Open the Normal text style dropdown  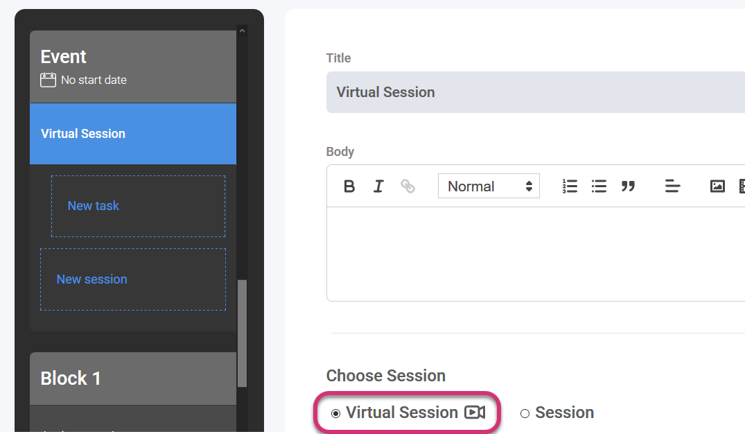(x=489, y=186)
